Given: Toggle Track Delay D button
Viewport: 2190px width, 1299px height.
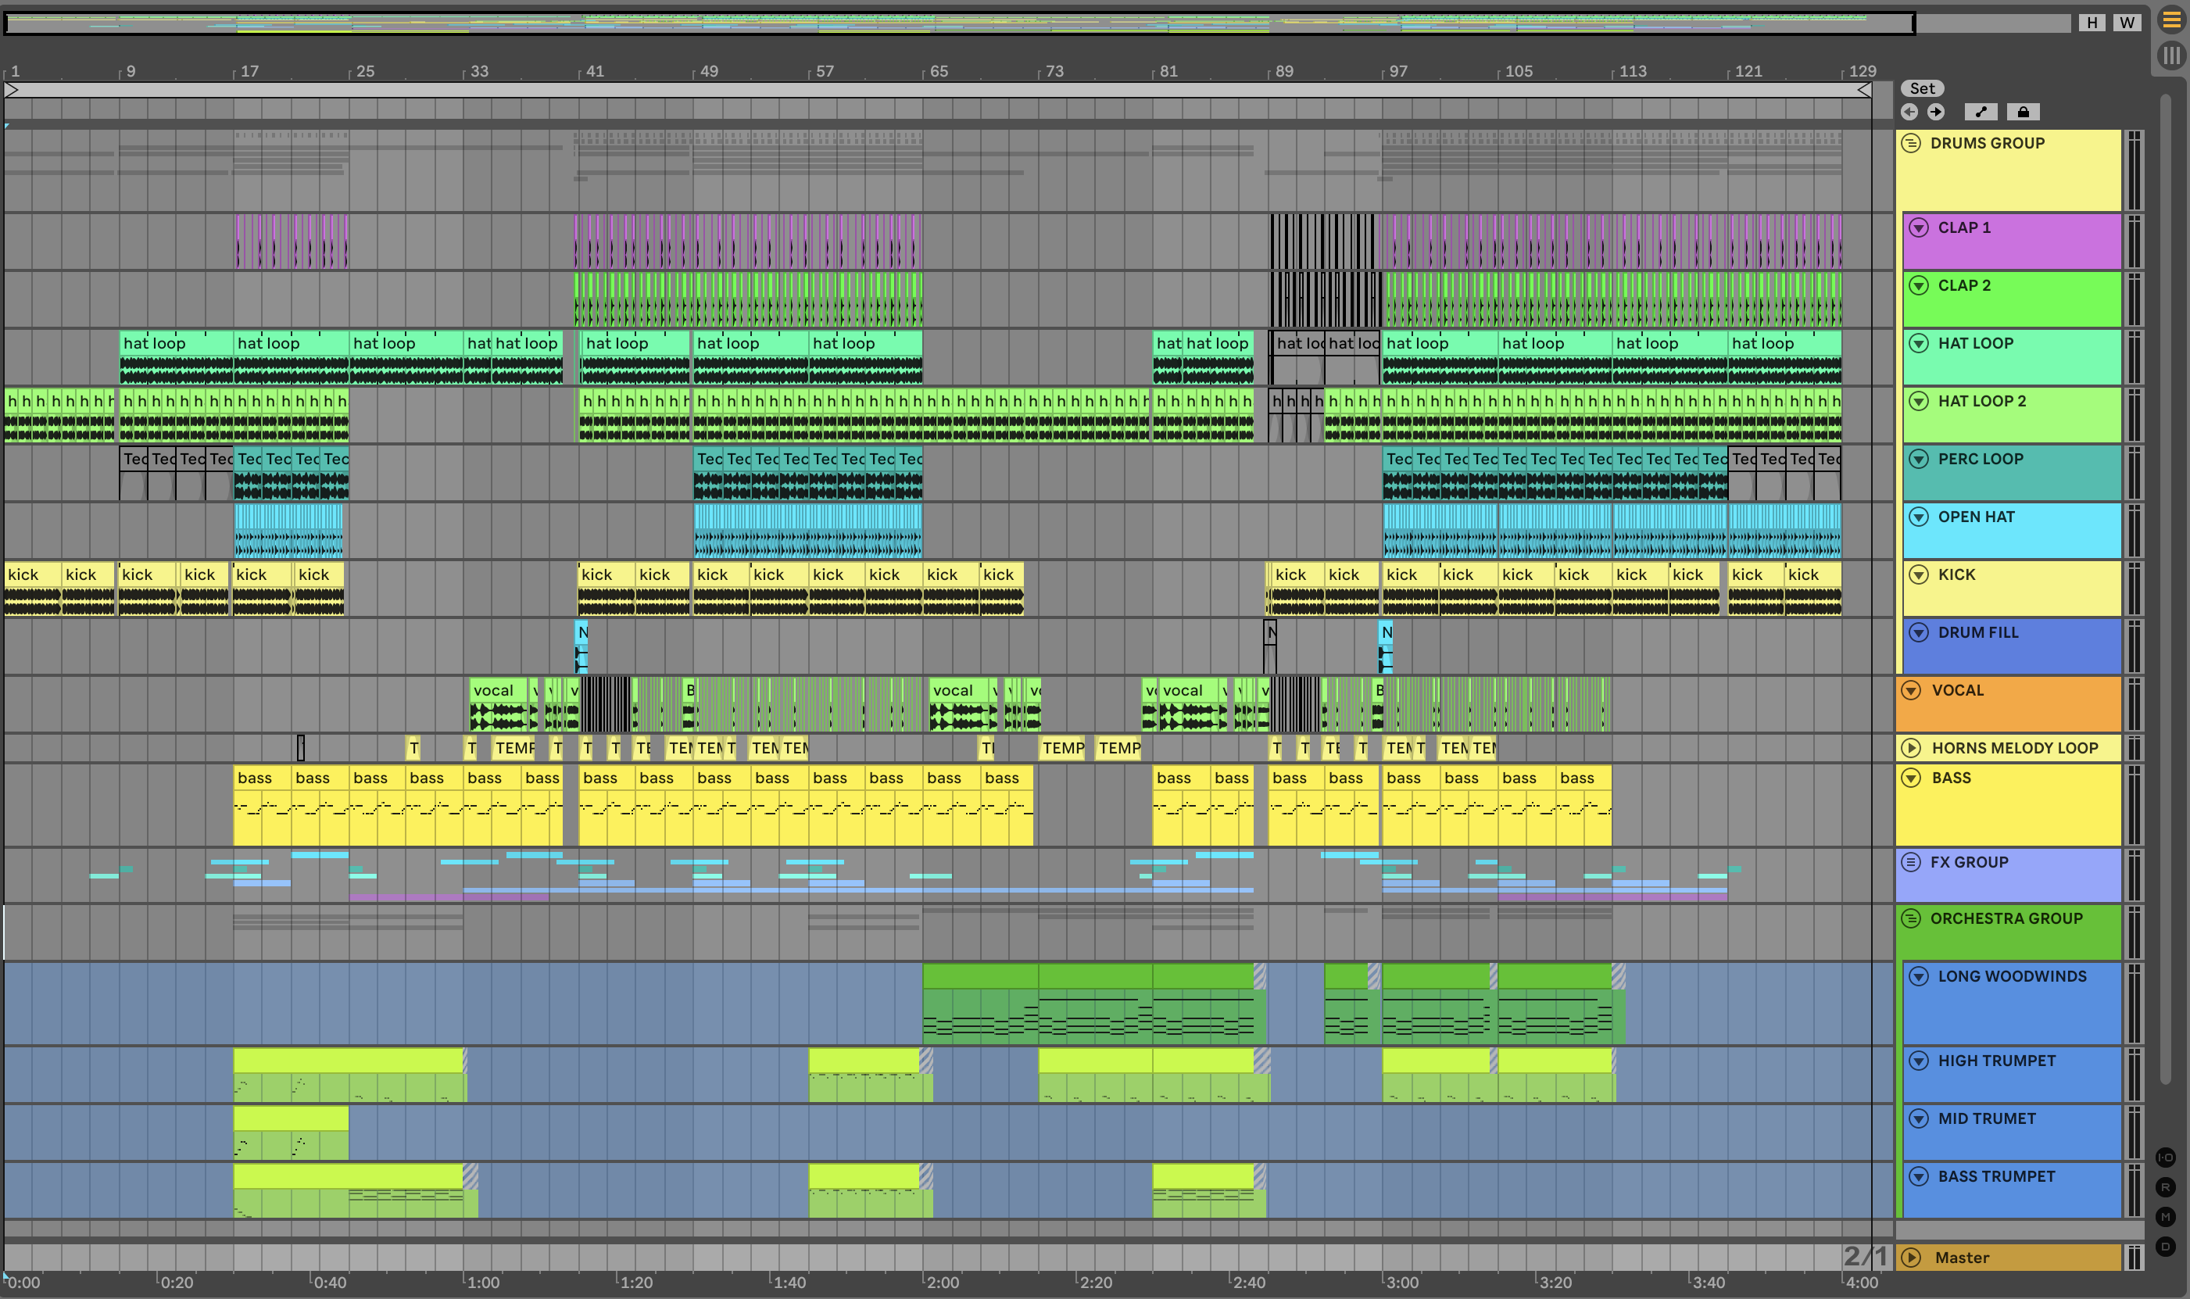Looking at the screenshot, I should point(2166,1246).
